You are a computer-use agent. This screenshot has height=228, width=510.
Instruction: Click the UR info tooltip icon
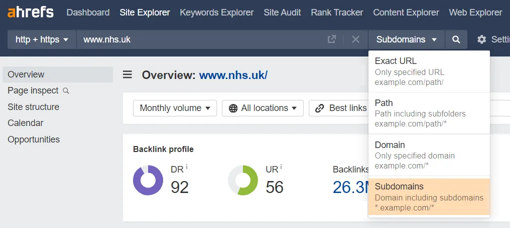(281, 166)
